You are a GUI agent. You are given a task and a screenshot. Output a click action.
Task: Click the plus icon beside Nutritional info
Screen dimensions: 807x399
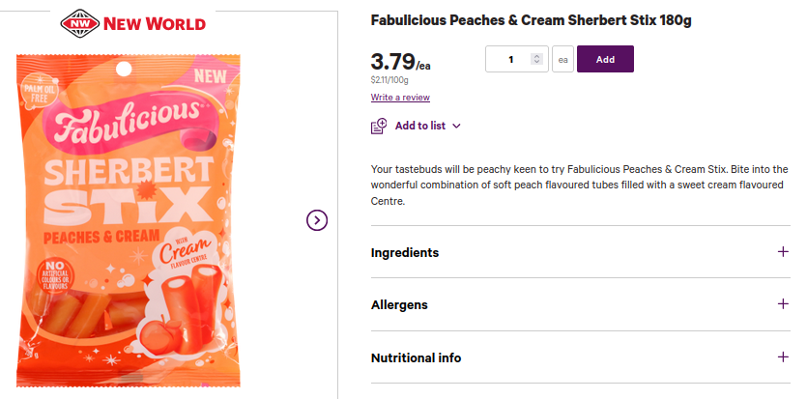pyautogui.click(x=783, y=357)
